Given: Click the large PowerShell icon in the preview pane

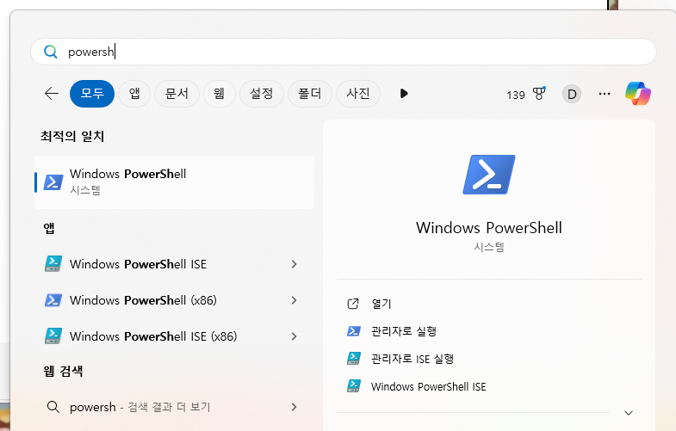Looking at the screenshot, I should (x=489, y=175).
